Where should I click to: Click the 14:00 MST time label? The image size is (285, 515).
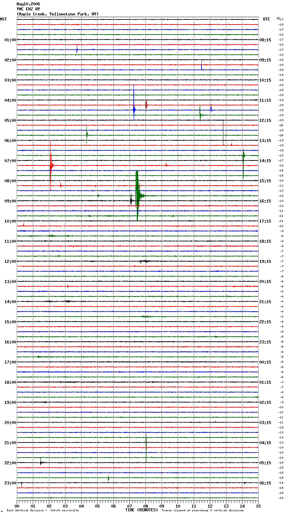point(10,302)
